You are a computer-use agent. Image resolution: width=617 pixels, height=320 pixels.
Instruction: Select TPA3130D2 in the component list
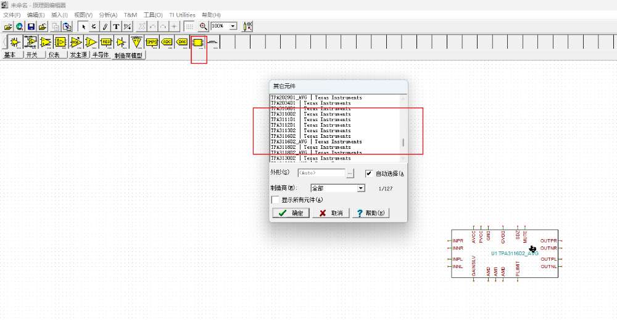310,158
